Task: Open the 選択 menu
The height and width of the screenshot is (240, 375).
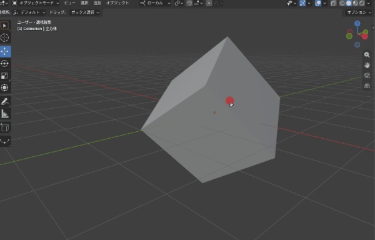Action: (84, 3)
